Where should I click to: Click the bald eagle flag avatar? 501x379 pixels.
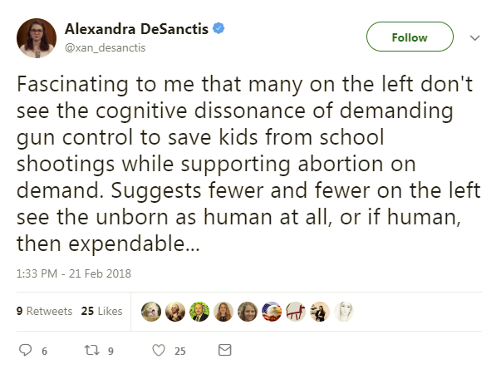click(272, 312)
